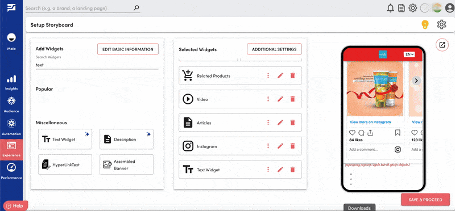Click the bookmark icon in preview post
Image resolution: width=455 pixels, height=211 pixels.
click(x=398, y=133)
